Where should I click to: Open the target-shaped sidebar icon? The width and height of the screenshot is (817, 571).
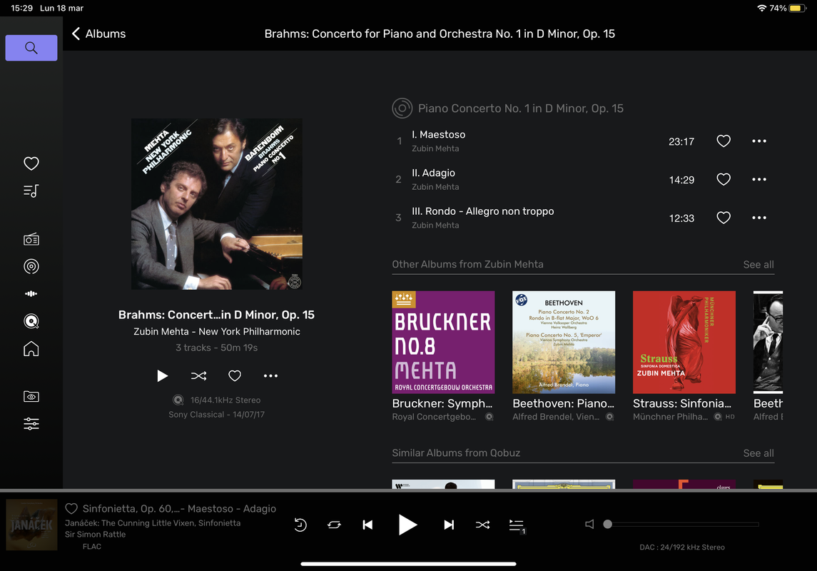point(31,267)
